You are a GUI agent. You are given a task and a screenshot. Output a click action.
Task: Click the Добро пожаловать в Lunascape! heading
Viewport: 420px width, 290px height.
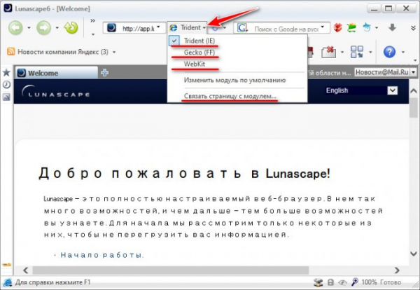(x=184, y=174)
